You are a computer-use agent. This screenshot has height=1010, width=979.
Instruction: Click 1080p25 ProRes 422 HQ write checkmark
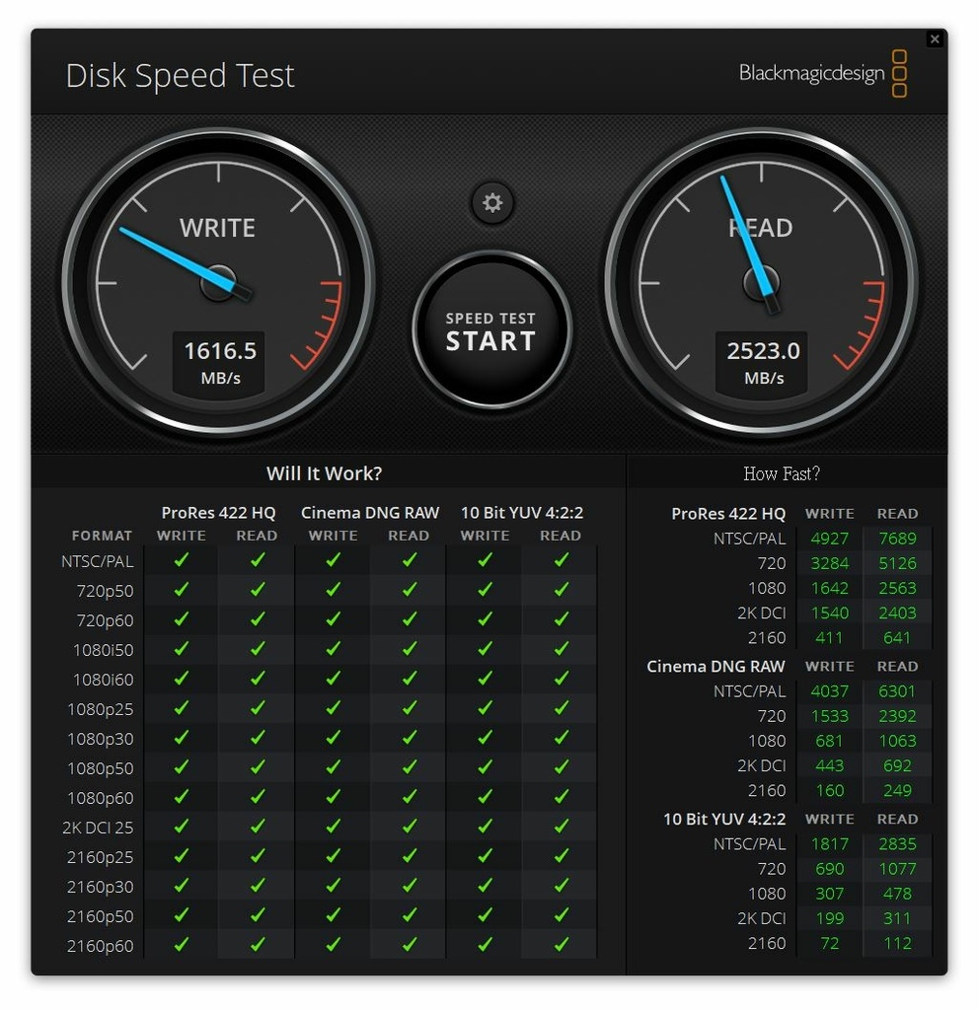click(x=182, y=708)
